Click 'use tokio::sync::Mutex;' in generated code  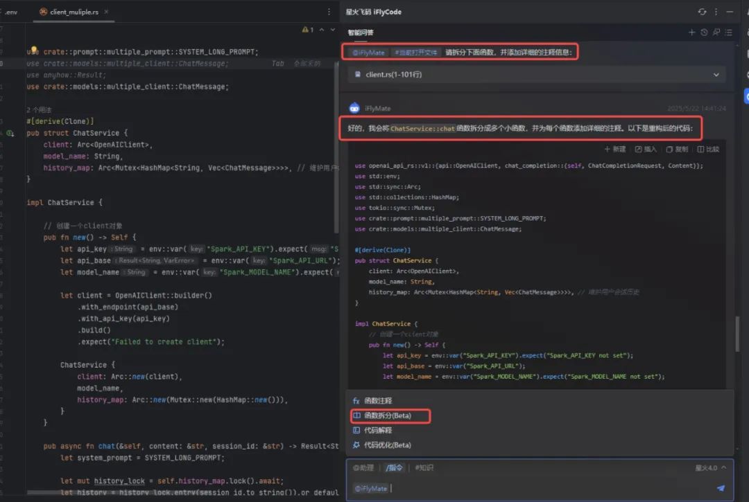tap(395, 208)
